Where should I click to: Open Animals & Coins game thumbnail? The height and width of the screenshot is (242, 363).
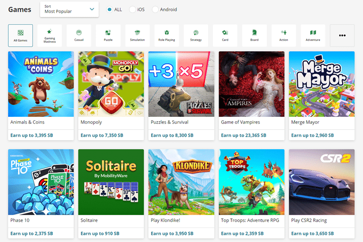coord(41,84)
